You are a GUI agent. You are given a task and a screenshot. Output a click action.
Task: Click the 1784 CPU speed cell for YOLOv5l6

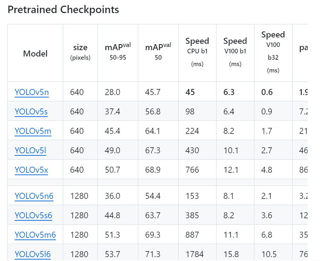click(194, 254)
